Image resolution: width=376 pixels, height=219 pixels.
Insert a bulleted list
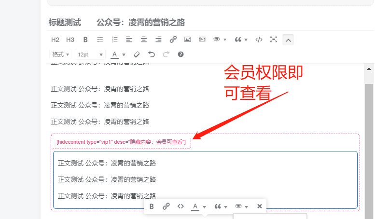[x=100, y=40]
